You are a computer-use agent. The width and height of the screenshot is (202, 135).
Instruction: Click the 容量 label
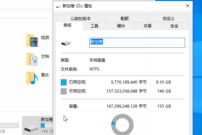pos(73,106)
